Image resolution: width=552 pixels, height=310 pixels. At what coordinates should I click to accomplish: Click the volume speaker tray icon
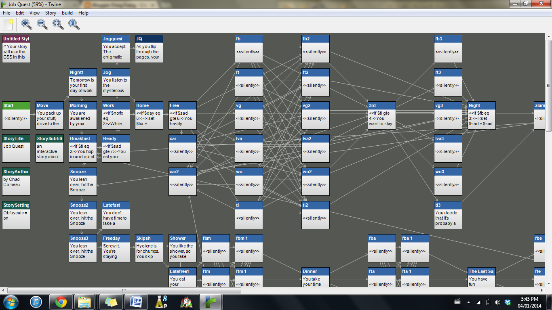pos(497,302)
